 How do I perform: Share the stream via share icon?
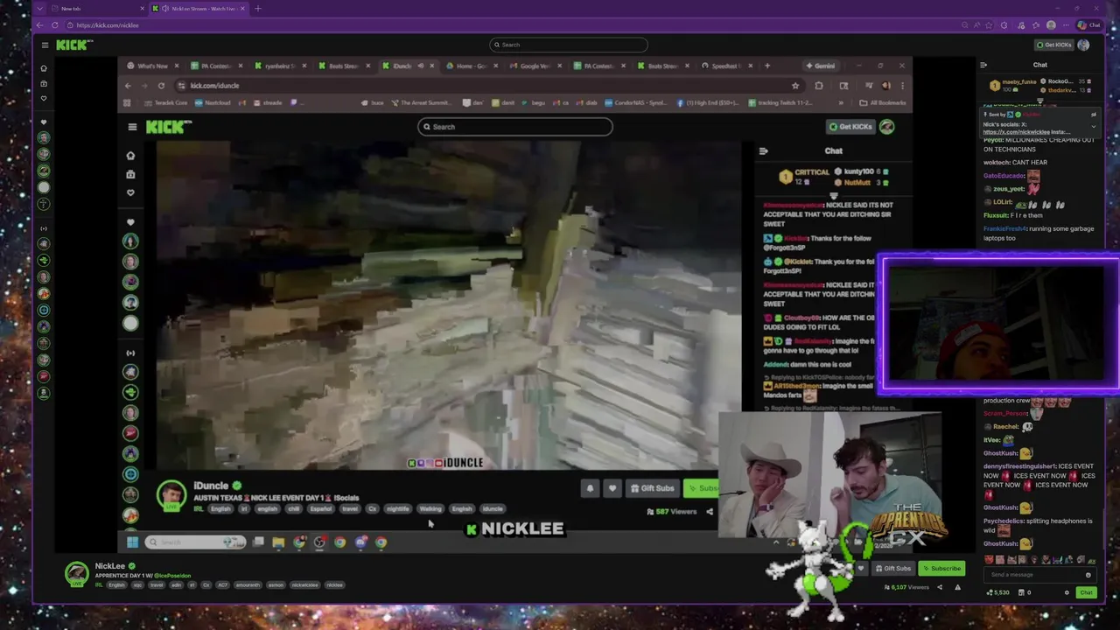coord(940,587)
